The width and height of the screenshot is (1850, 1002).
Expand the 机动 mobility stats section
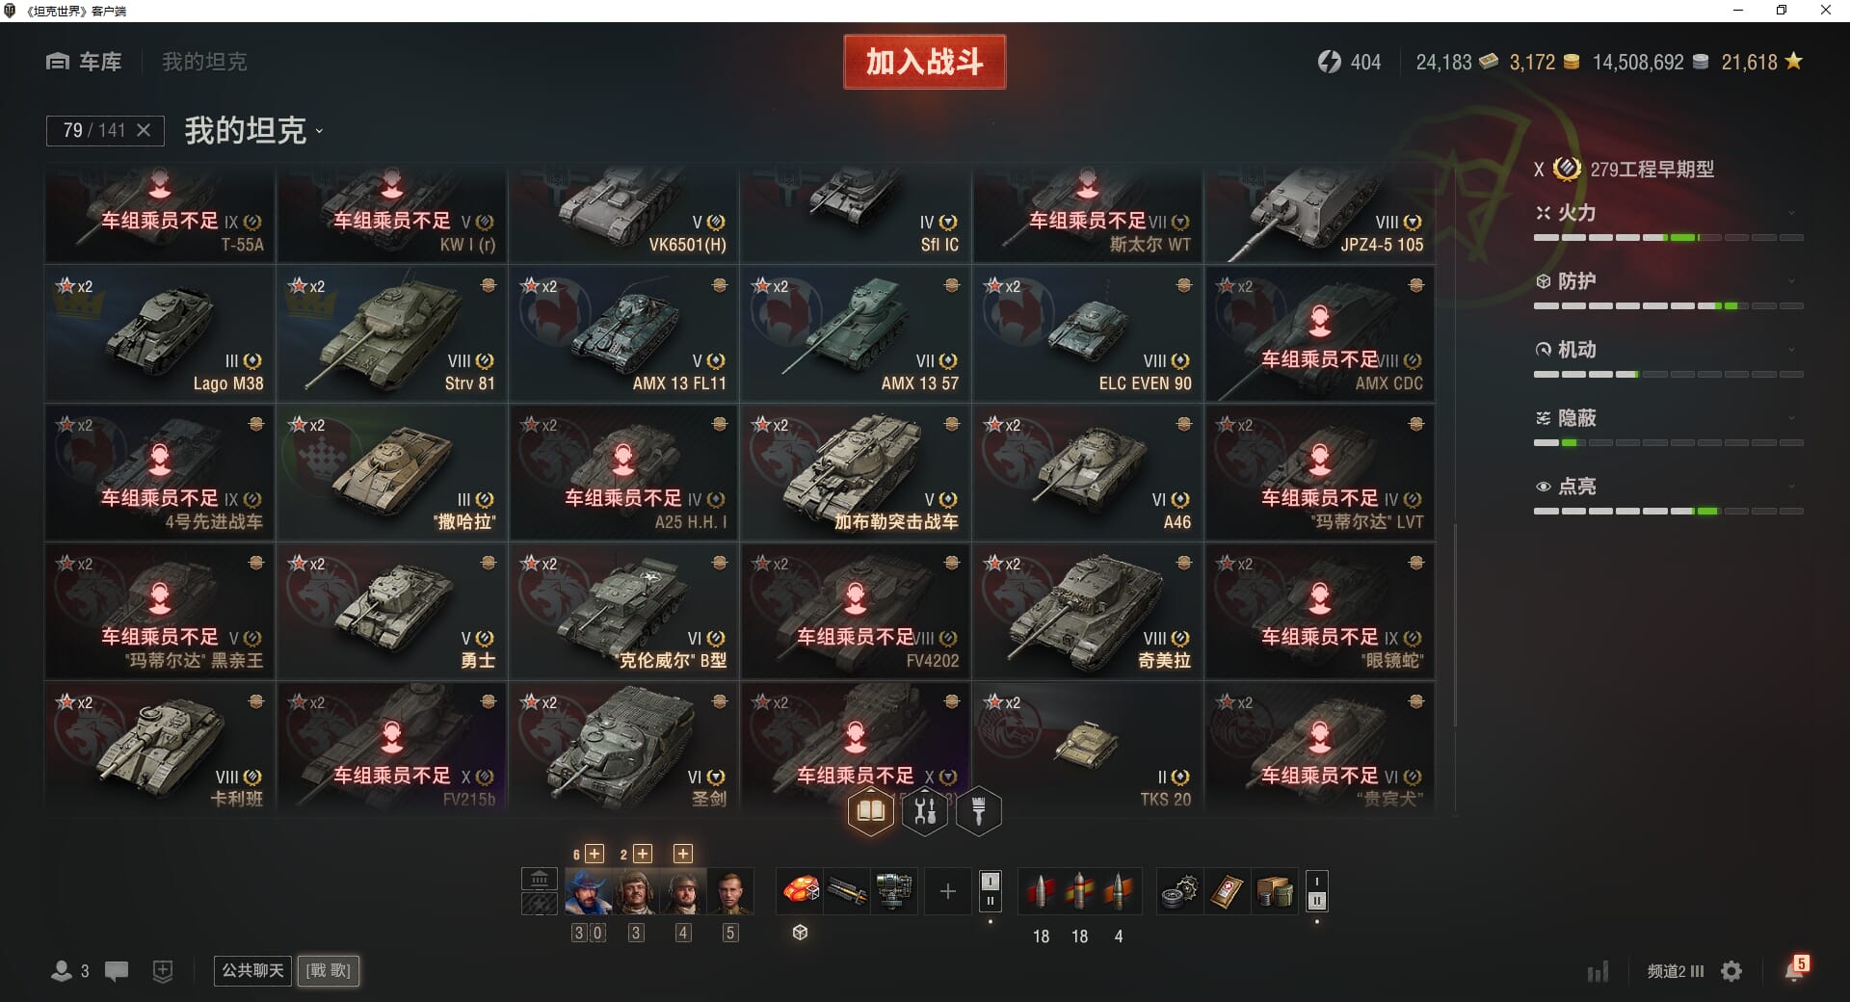point(1669,350)
